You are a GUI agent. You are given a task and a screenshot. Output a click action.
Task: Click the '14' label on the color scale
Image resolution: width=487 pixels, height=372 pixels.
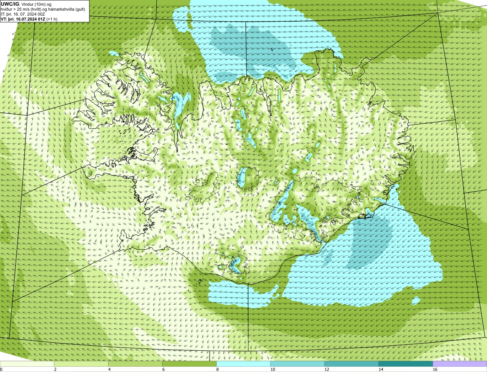point(381,369)
